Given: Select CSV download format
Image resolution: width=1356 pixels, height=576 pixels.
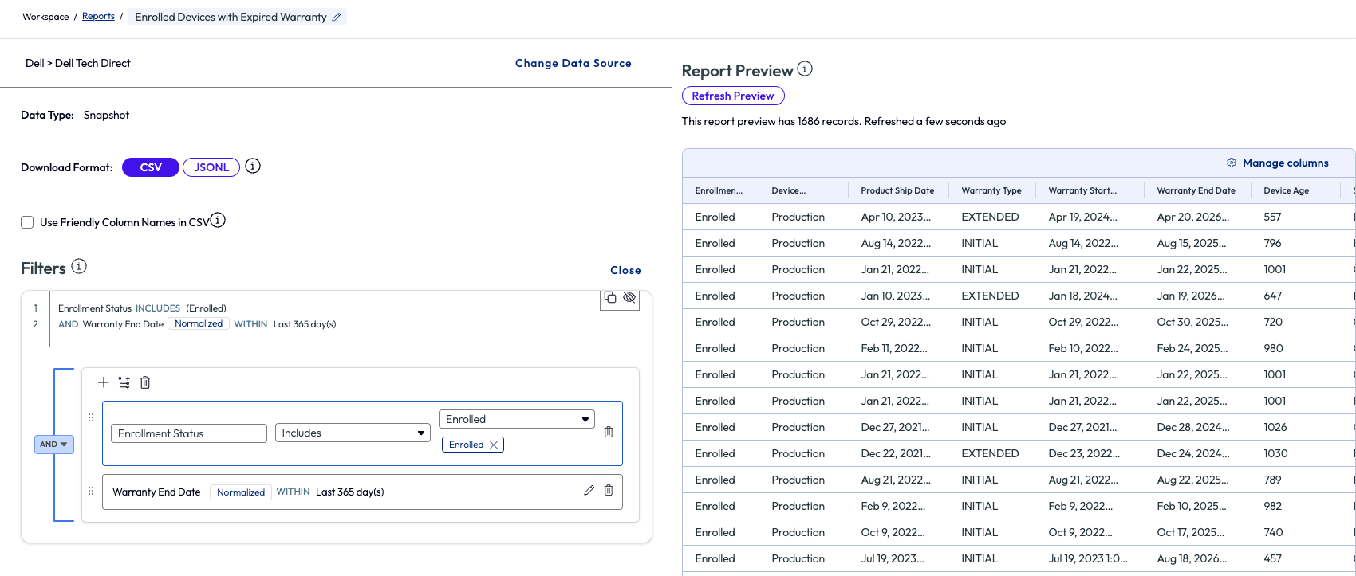Looking at the screenshot, I should [151, 167].
